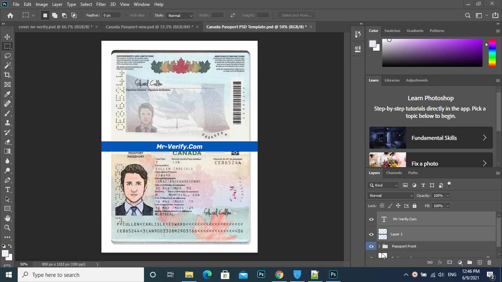Select the Frame tool

coord(7,84)
